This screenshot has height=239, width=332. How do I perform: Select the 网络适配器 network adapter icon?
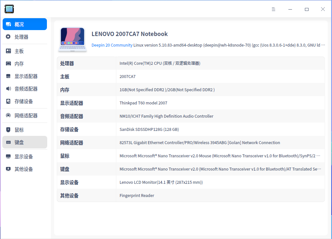9,115
